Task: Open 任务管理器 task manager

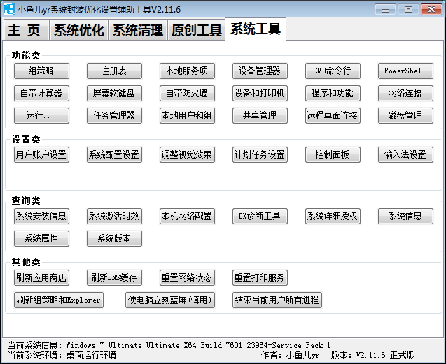Action: (x=114, y=116)
